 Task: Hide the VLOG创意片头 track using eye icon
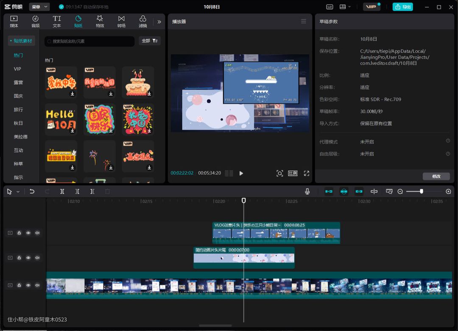click(x=28, y=233)
